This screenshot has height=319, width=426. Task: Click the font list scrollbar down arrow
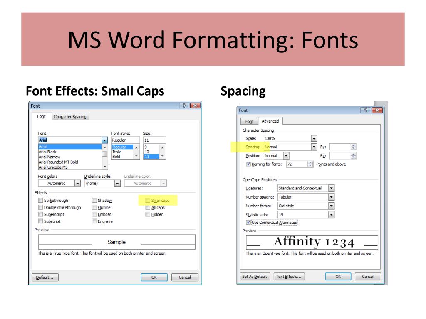pos(104,167)
